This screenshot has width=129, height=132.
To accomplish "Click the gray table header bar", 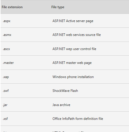I will 65,7.
